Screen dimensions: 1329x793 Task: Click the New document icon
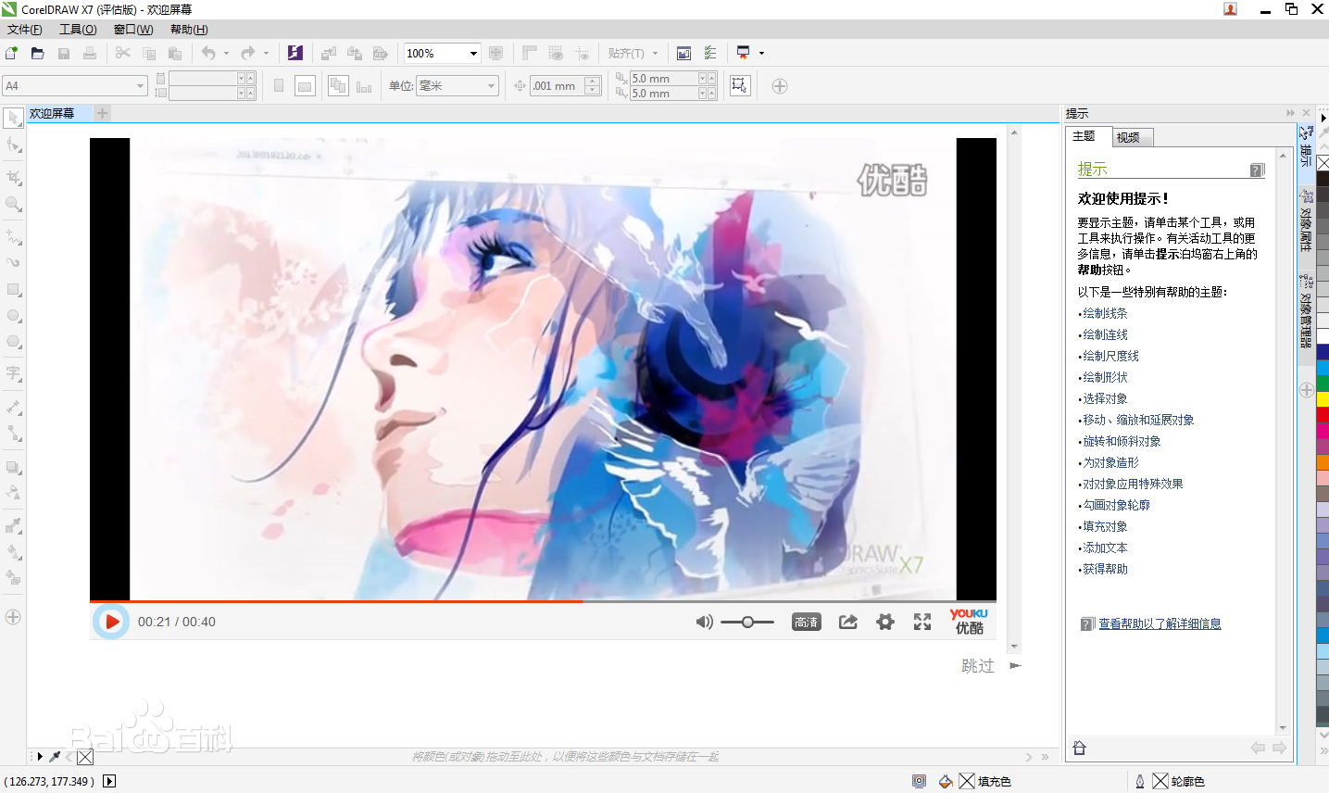[12, 54]
